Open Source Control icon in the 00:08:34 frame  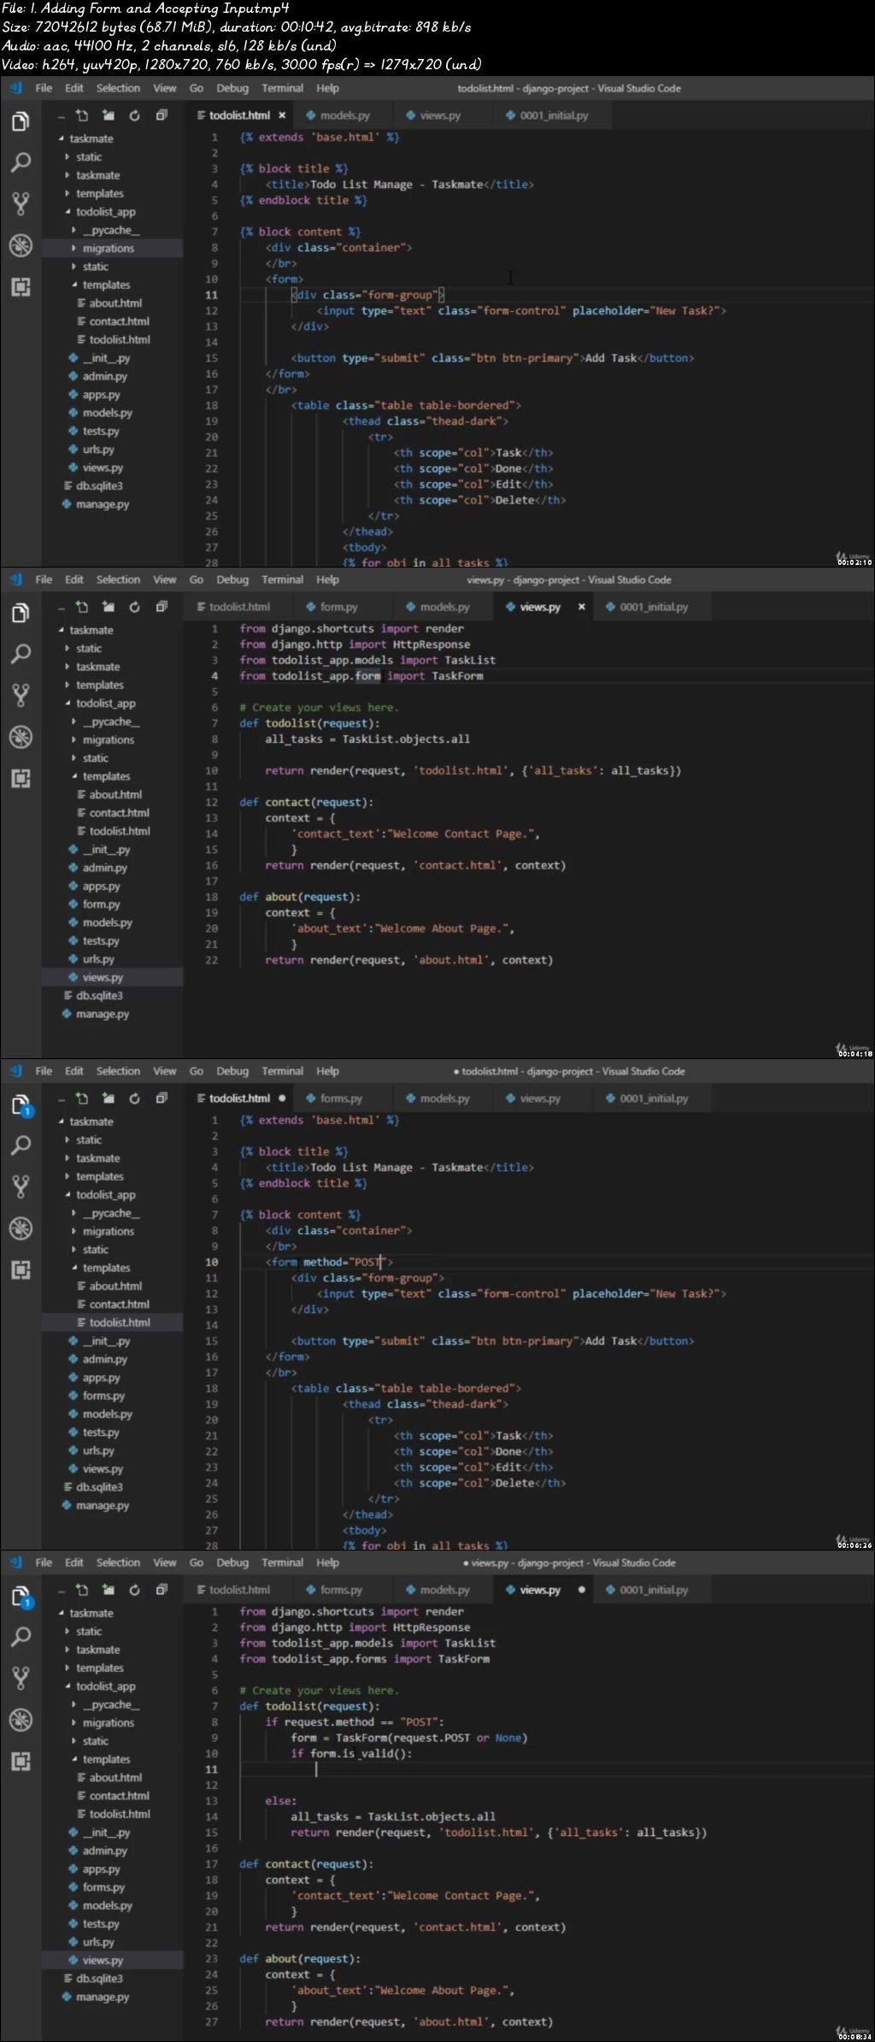[x=21, y=1678]
